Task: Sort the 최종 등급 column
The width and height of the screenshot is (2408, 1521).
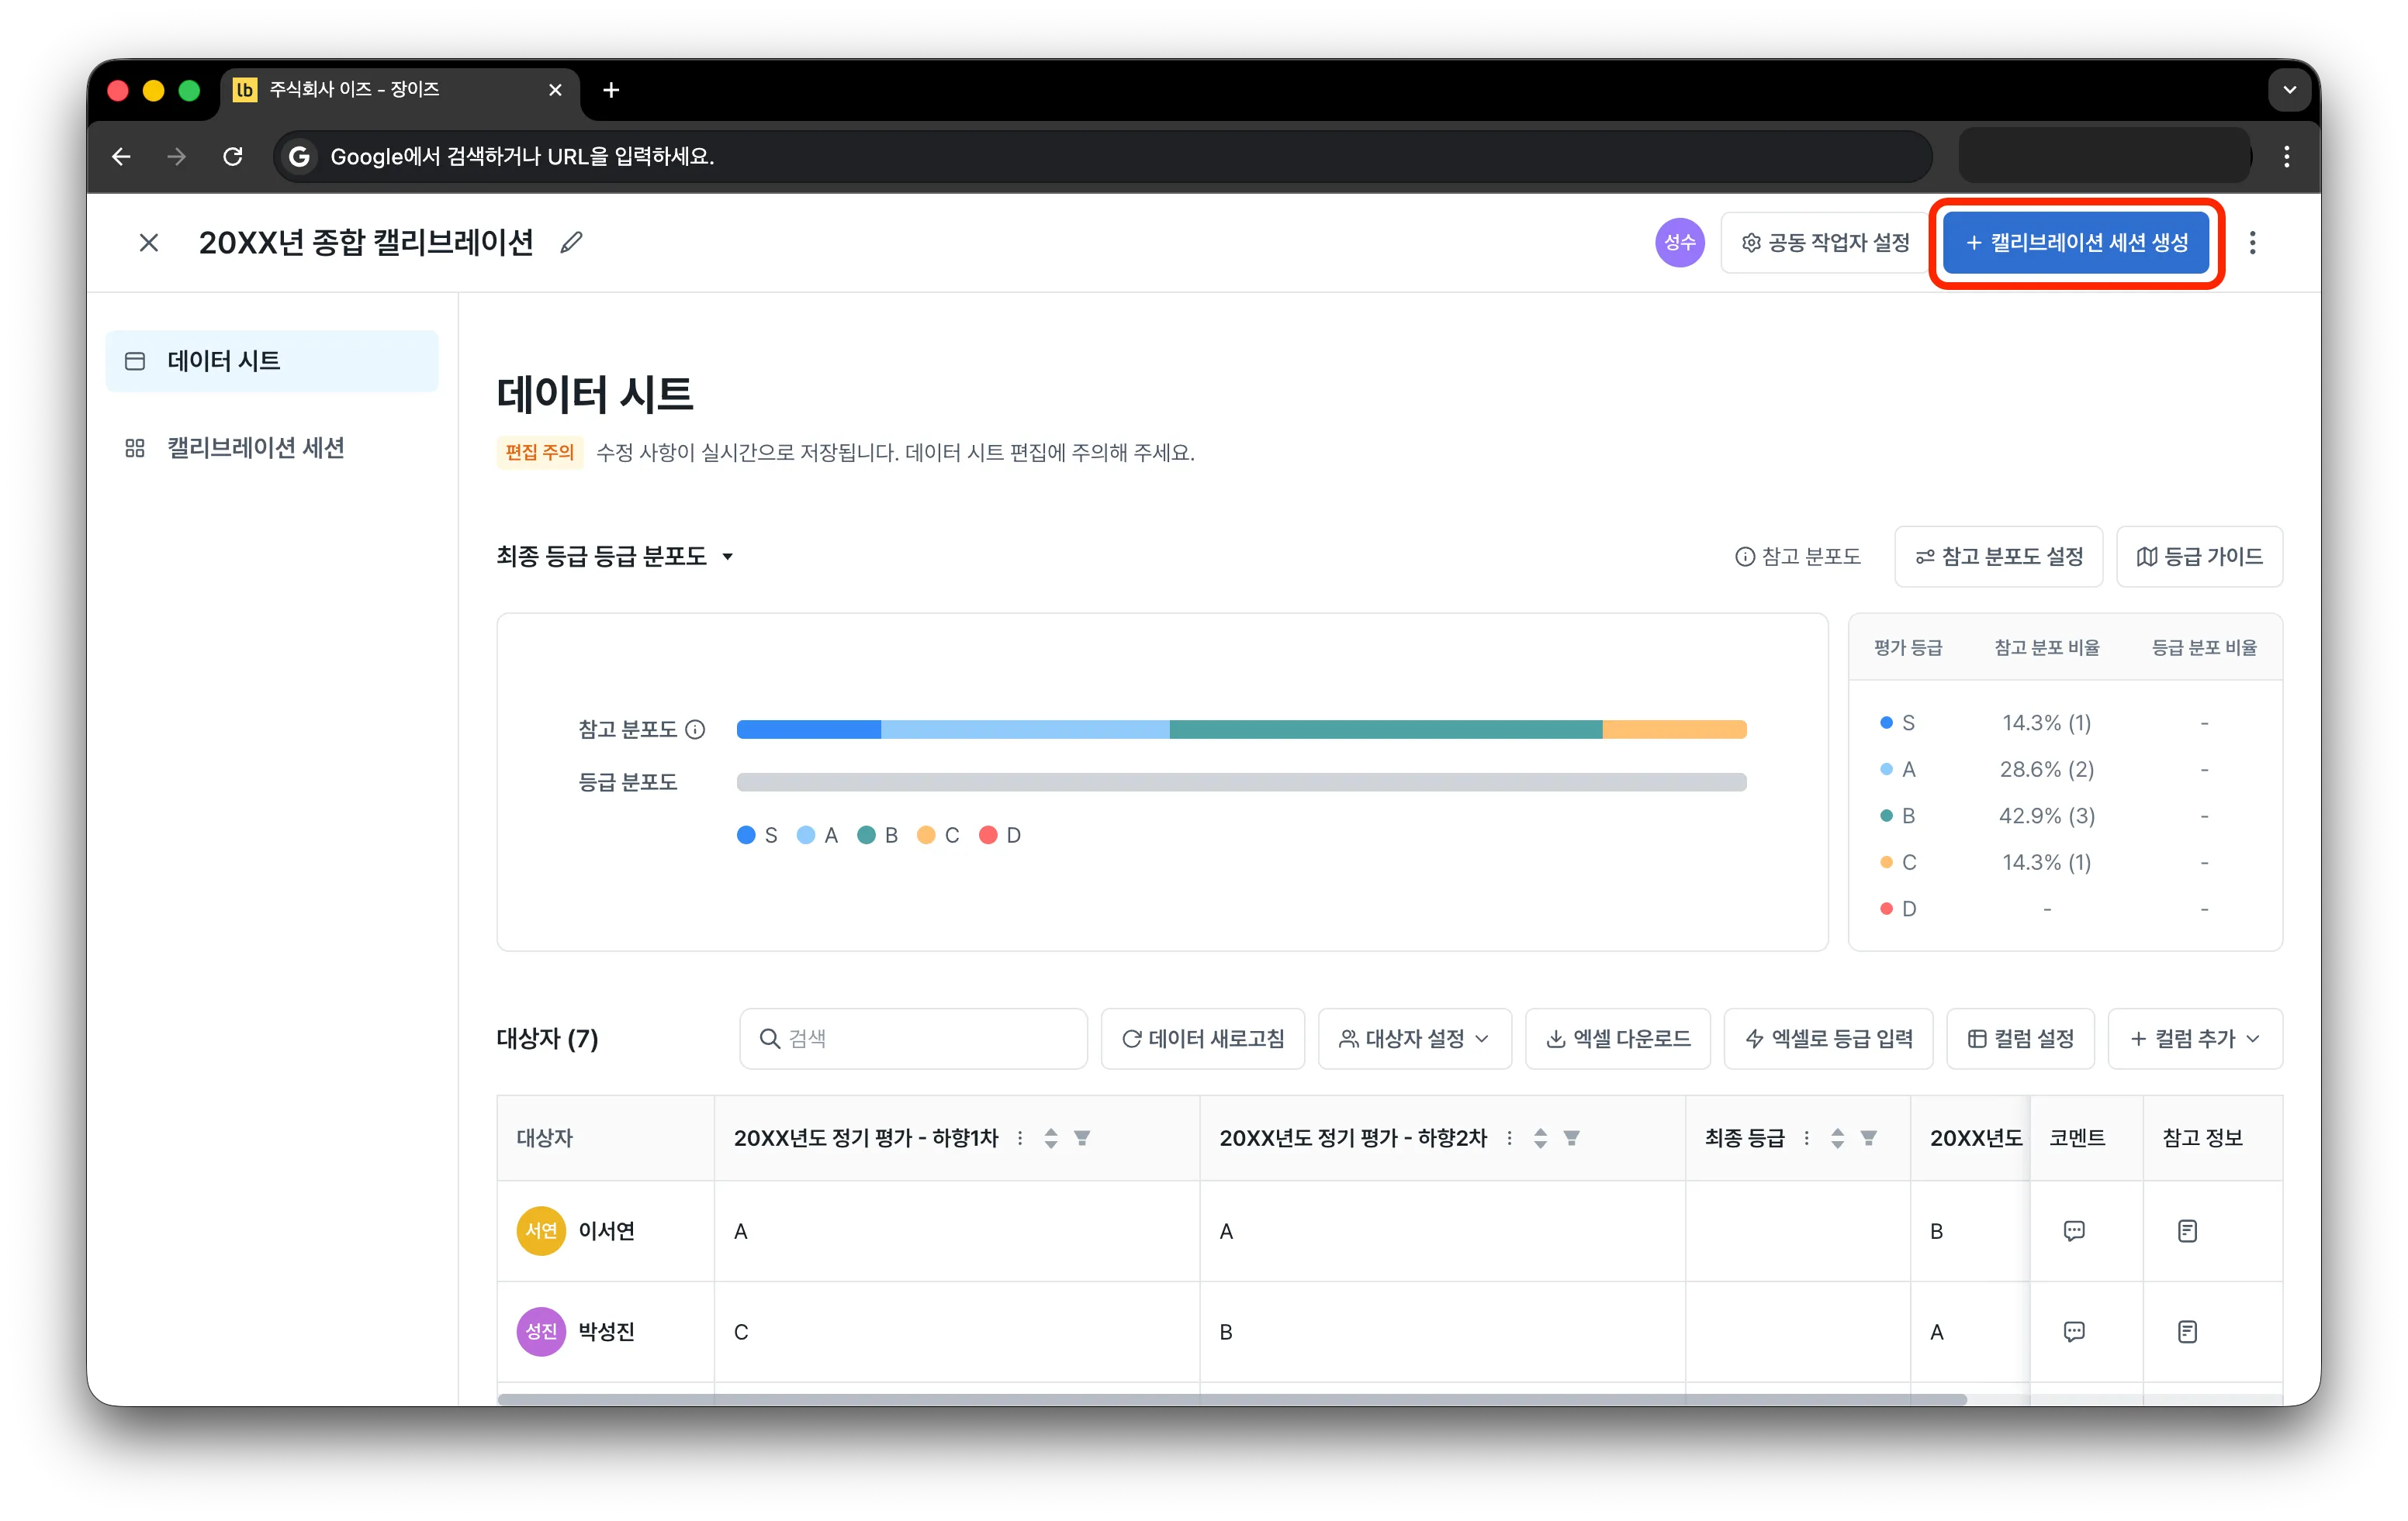Action: [x=1837, y=1137]
